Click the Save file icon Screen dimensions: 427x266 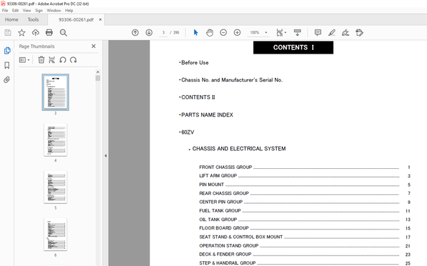8,32
